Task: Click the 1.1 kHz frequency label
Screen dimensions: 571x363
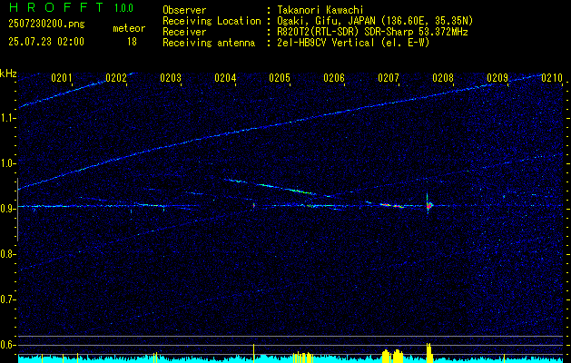Action: coord(7,118)
